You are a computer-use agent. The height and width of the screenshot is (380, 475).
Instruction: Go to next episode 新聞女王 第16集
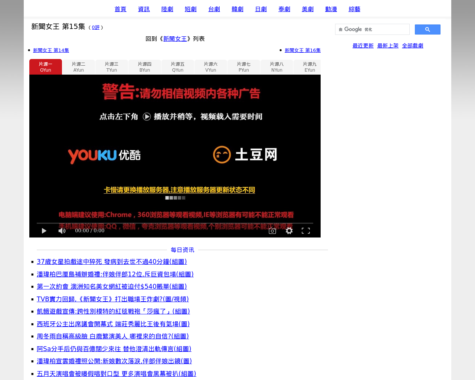point(302,50)
